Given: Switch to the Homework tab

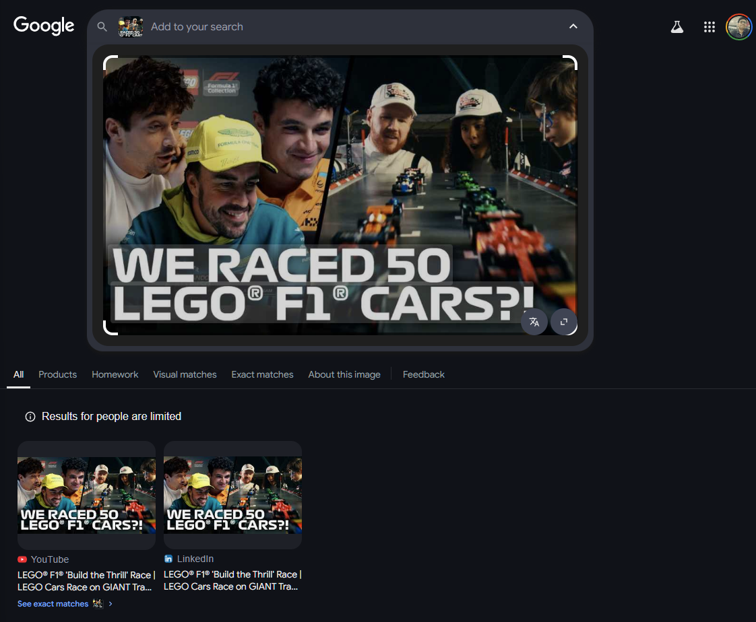Looking at the screenshot, I should (x=115, y=374).
